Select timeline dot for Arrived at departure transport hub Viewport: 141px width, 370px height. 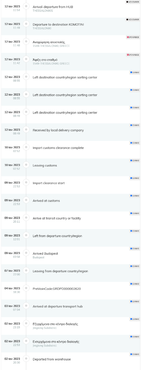pos(26,306)
